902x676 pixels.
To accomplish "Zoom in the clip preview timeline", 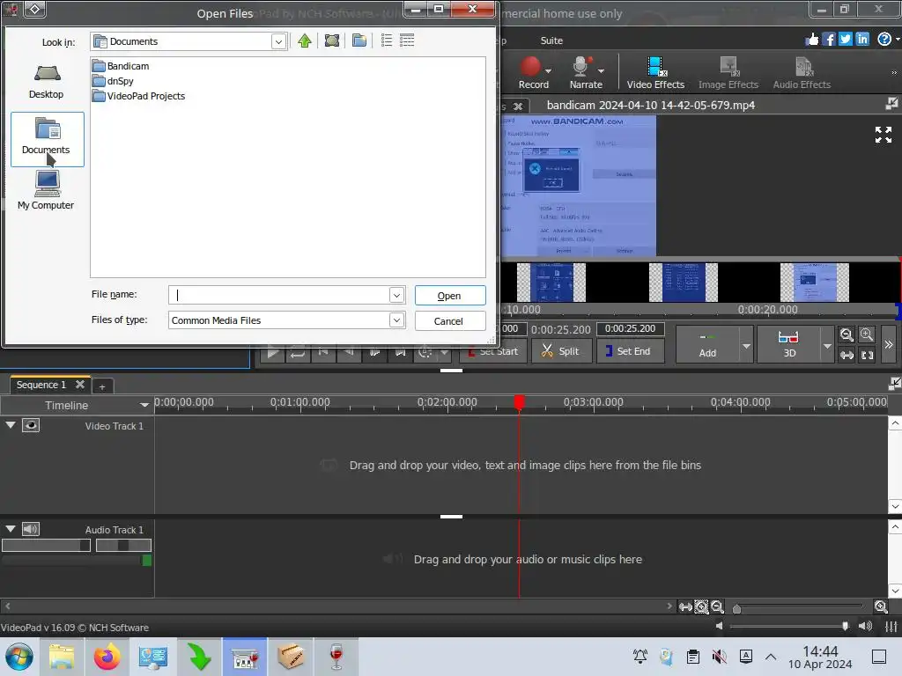I will [x=867, y=335].
